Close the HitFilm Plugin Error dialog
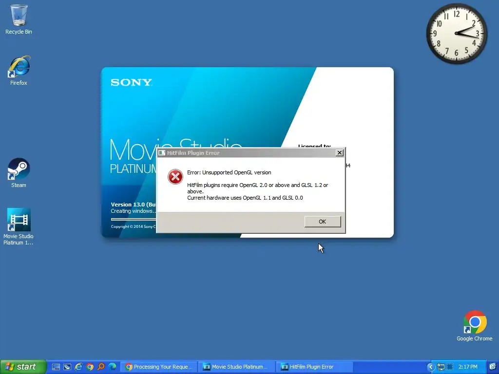This screenshot has width=499, height=374. pos(340,152)
